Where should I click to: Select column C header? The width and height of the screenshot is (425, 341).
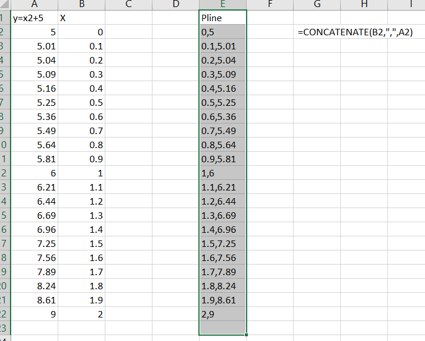tap(129, 4)
